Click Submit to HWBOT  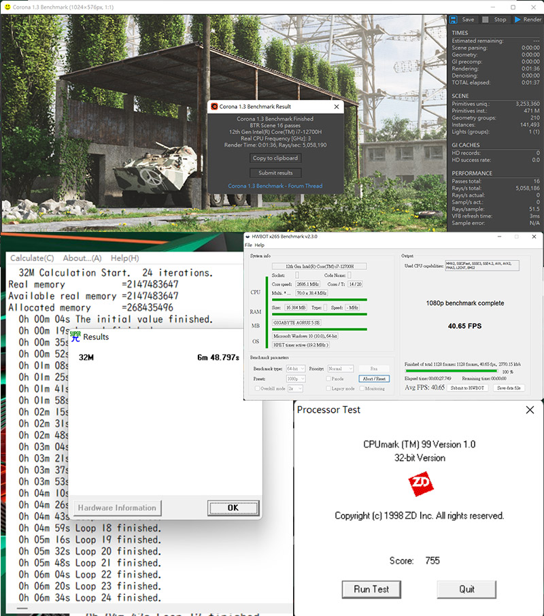point(467,388)
